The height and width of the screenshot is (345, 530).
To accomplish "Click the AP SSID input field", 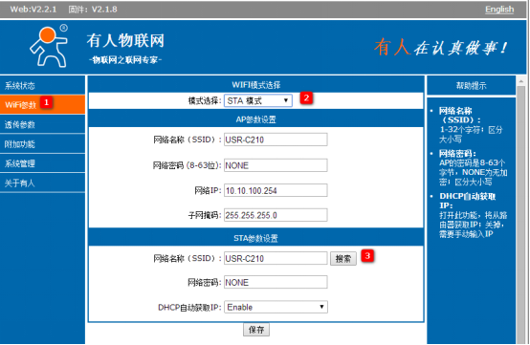I will coord(276,140).
